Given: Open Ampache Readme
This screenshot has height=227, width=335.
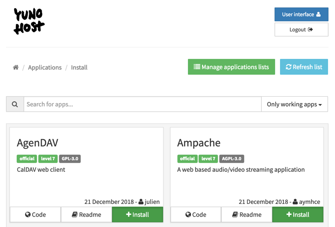Looking at the screenshot, I should pos(247,214).
